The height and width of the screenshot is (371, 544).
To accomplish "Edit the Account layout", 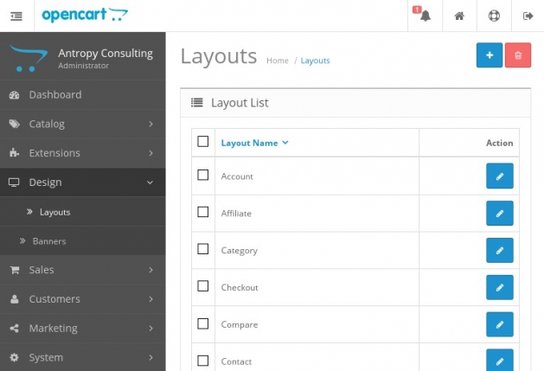I will pyautogui.click(x=500, y=176).
